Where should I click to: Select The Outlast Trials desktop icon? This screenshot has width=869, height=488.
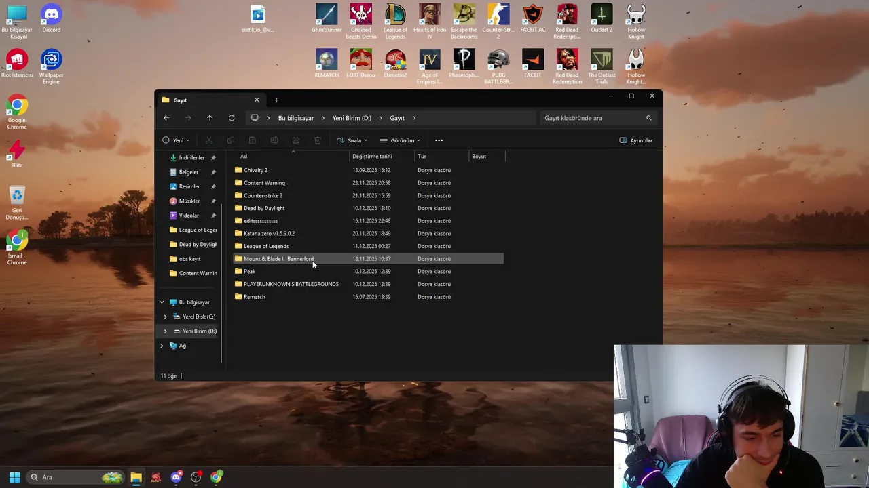(x=602, y=66)
